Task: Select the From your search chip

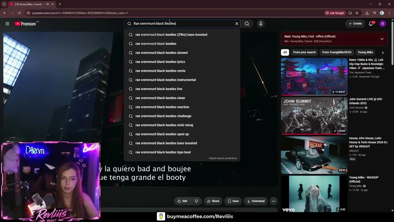Action: point(304,52)
